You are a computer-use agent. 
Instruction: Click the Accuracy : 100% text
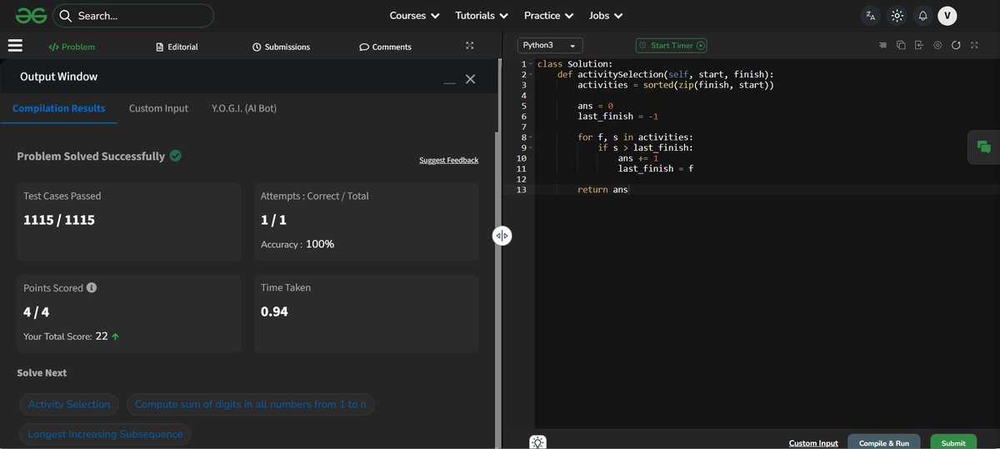coord(297,244)
